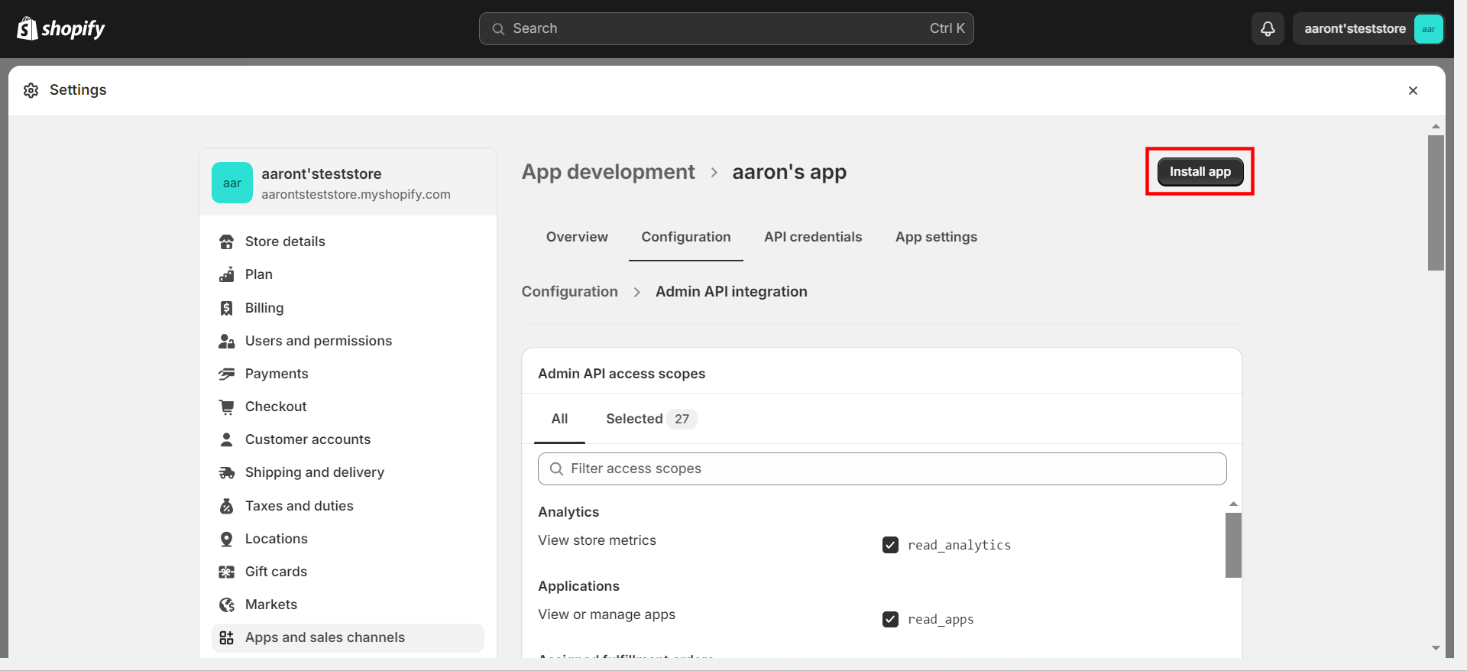Click the scopes list scrollbar up arrow
Viewport: 1467px width, 671px height.
click(1233, 504)
